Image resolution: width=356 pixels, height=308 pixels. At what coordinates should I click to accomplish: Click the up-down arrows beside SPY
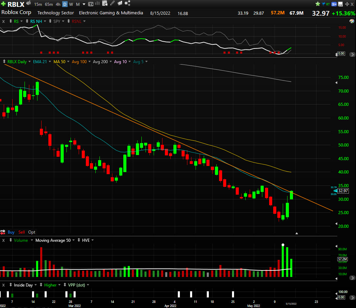[50, 21]
